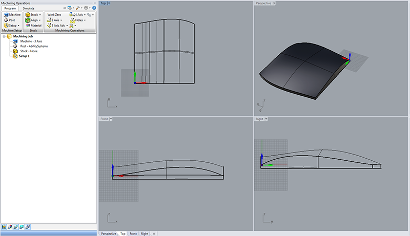Open the Right viewport title dropdown arrow
Screen dimensions: 410x236
tap(266, 119)
